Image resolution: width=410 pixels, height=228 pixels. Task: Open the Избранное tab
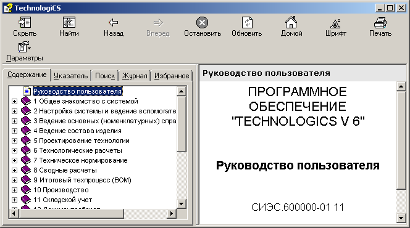[172, 76]
